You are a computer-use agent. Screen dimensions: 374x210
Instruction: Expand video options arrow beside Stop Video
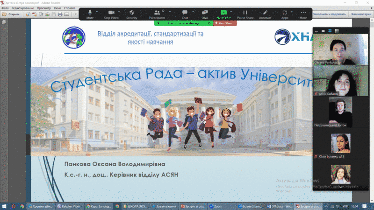pos(119,11)
